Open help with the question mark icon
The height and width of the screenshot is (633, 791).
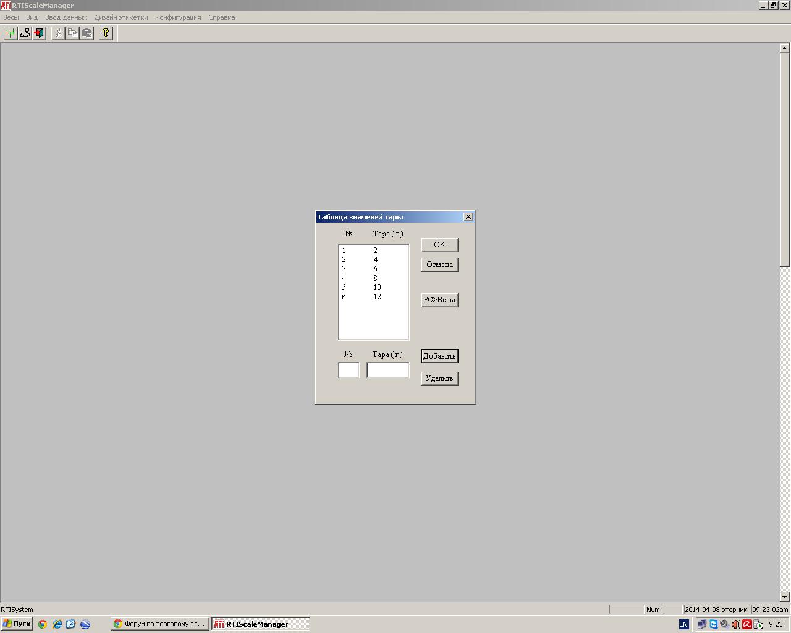click(x=106, y=33)
